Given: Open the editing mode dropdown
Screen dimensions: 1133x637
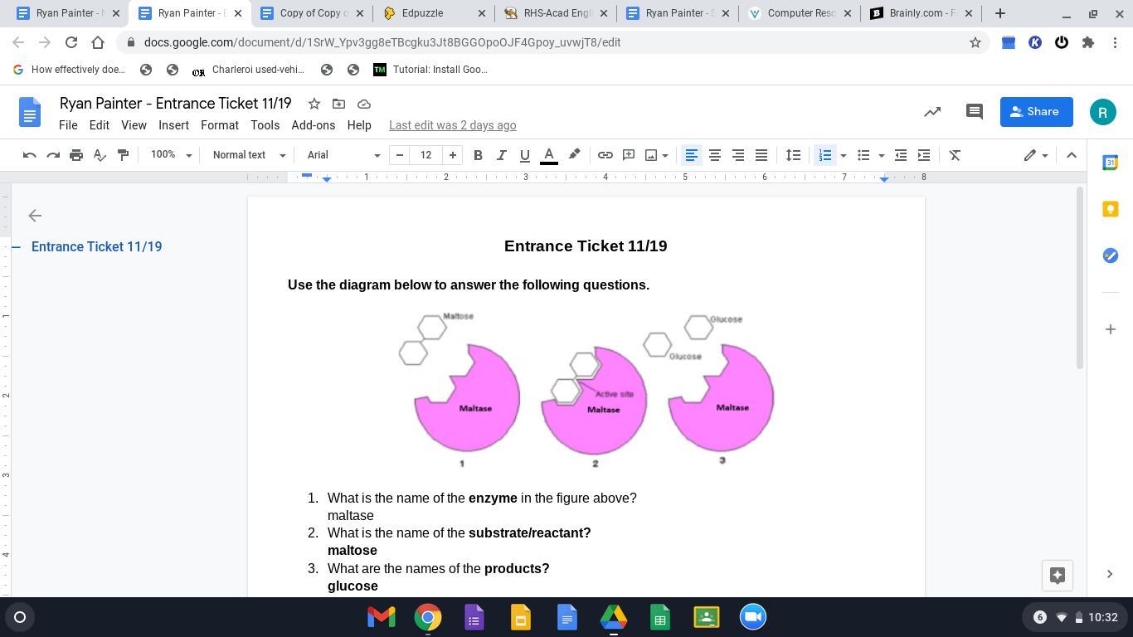Looking at the screenshot, I should (x=1035, y=155).
